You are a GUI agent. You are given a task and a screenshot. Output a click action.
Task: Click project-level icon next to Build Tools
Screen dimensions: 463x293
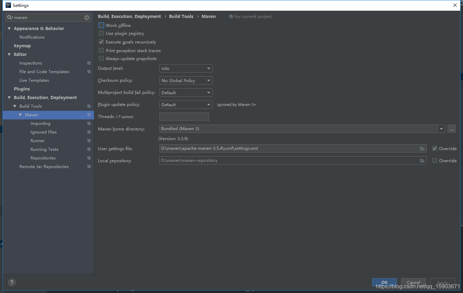point(89,106)
